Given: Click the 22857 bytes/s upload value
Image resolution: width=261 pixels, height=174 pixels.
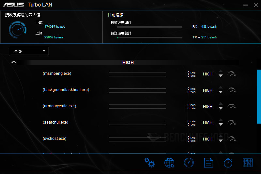Looking at the screenshot, I should tap(54, 37).
